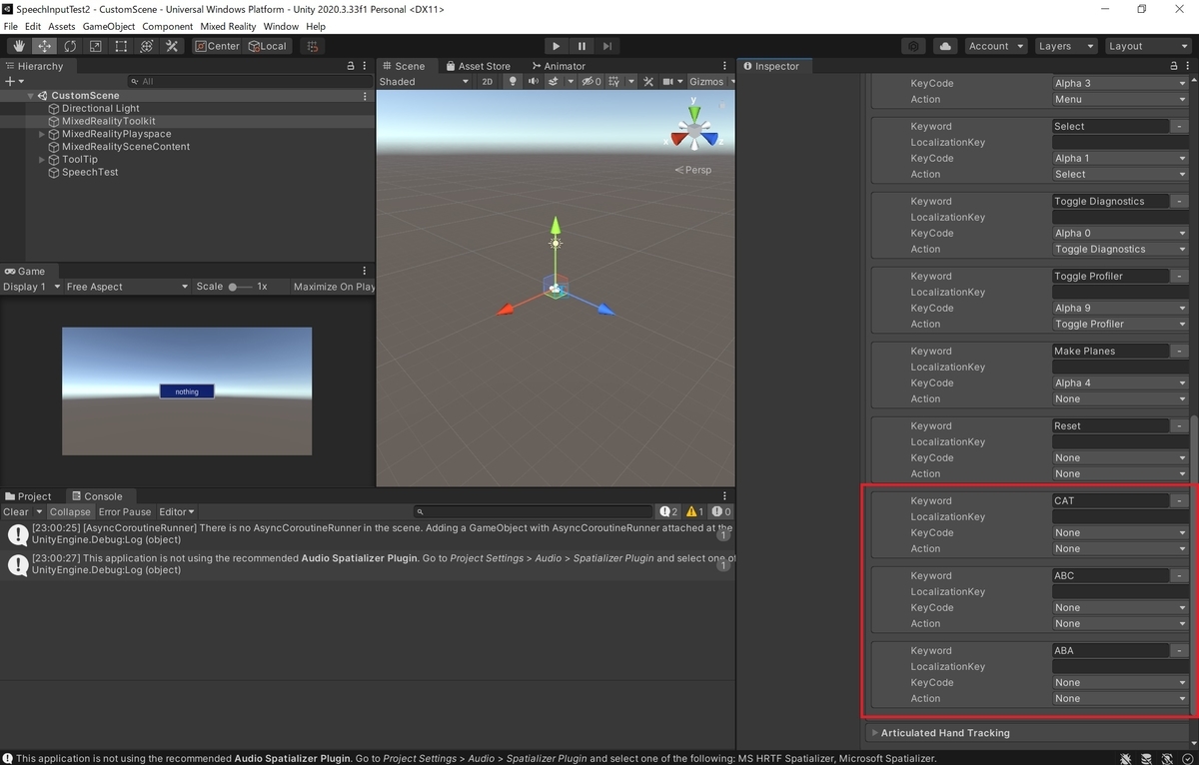
Task: Select the Hand tool in the toolbar
Action: [19, 46]
